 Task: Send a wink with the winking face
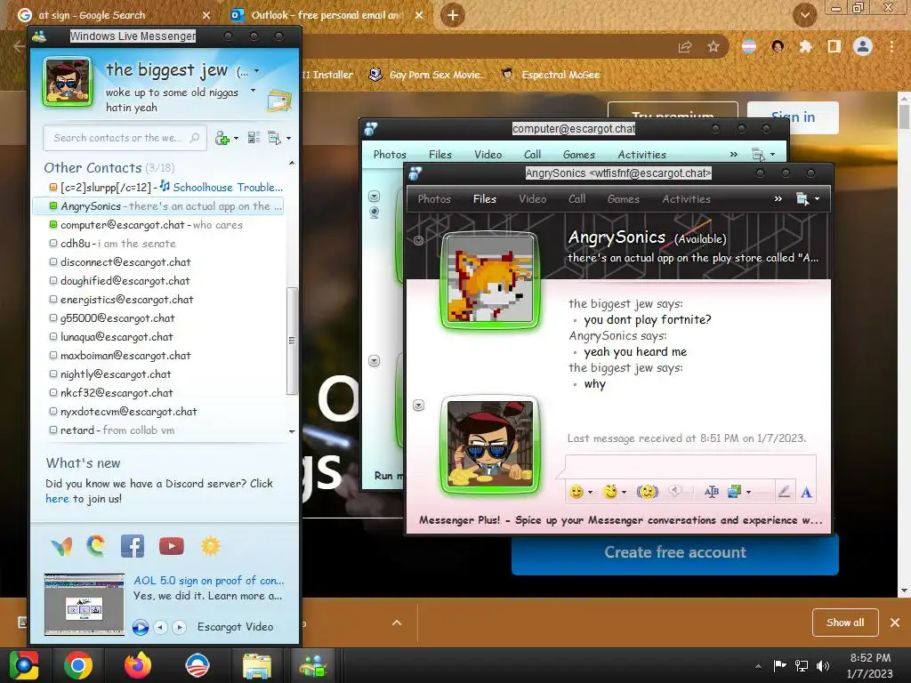click(x=610, y=492)
